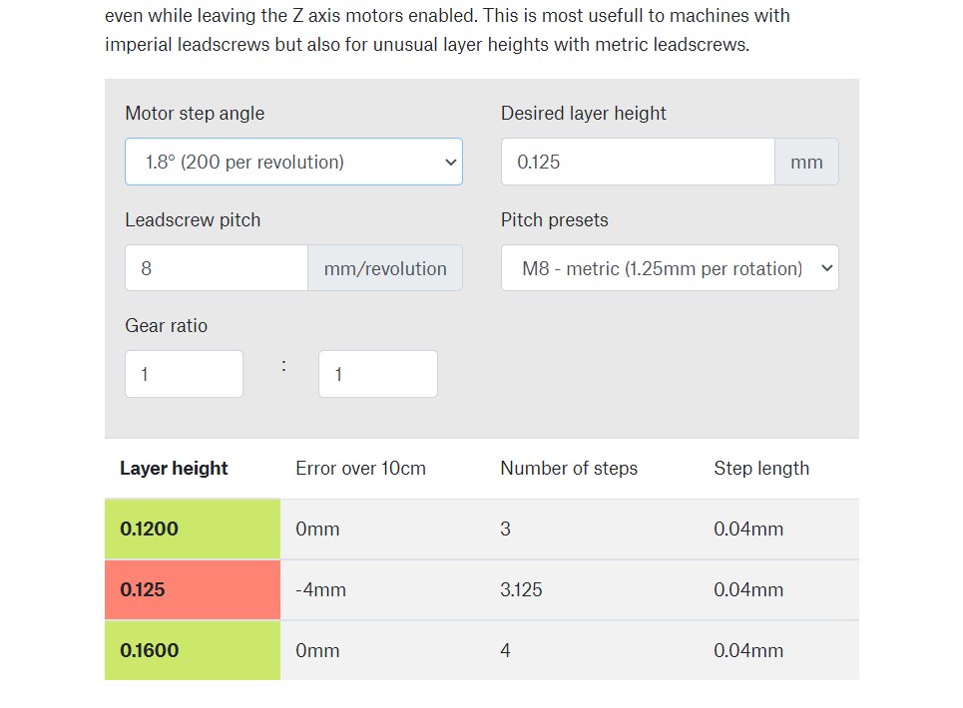Click the chevron arrow of M8 metric preset

826,268
